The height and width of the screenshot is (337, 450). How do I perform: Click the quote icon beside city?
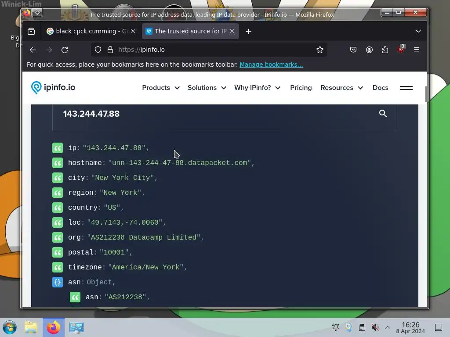(x=58, y=178)
